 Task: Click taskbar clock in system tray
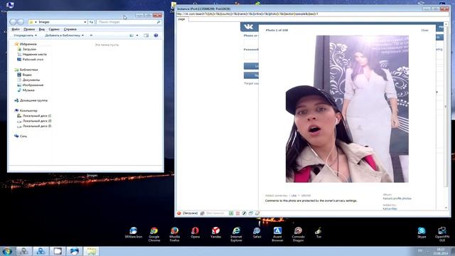(441, 251)
